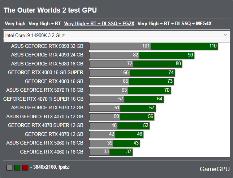
Task: Select Very High + RT + DLSSQ + FG2X tab
Action: (x=99, y=24)
